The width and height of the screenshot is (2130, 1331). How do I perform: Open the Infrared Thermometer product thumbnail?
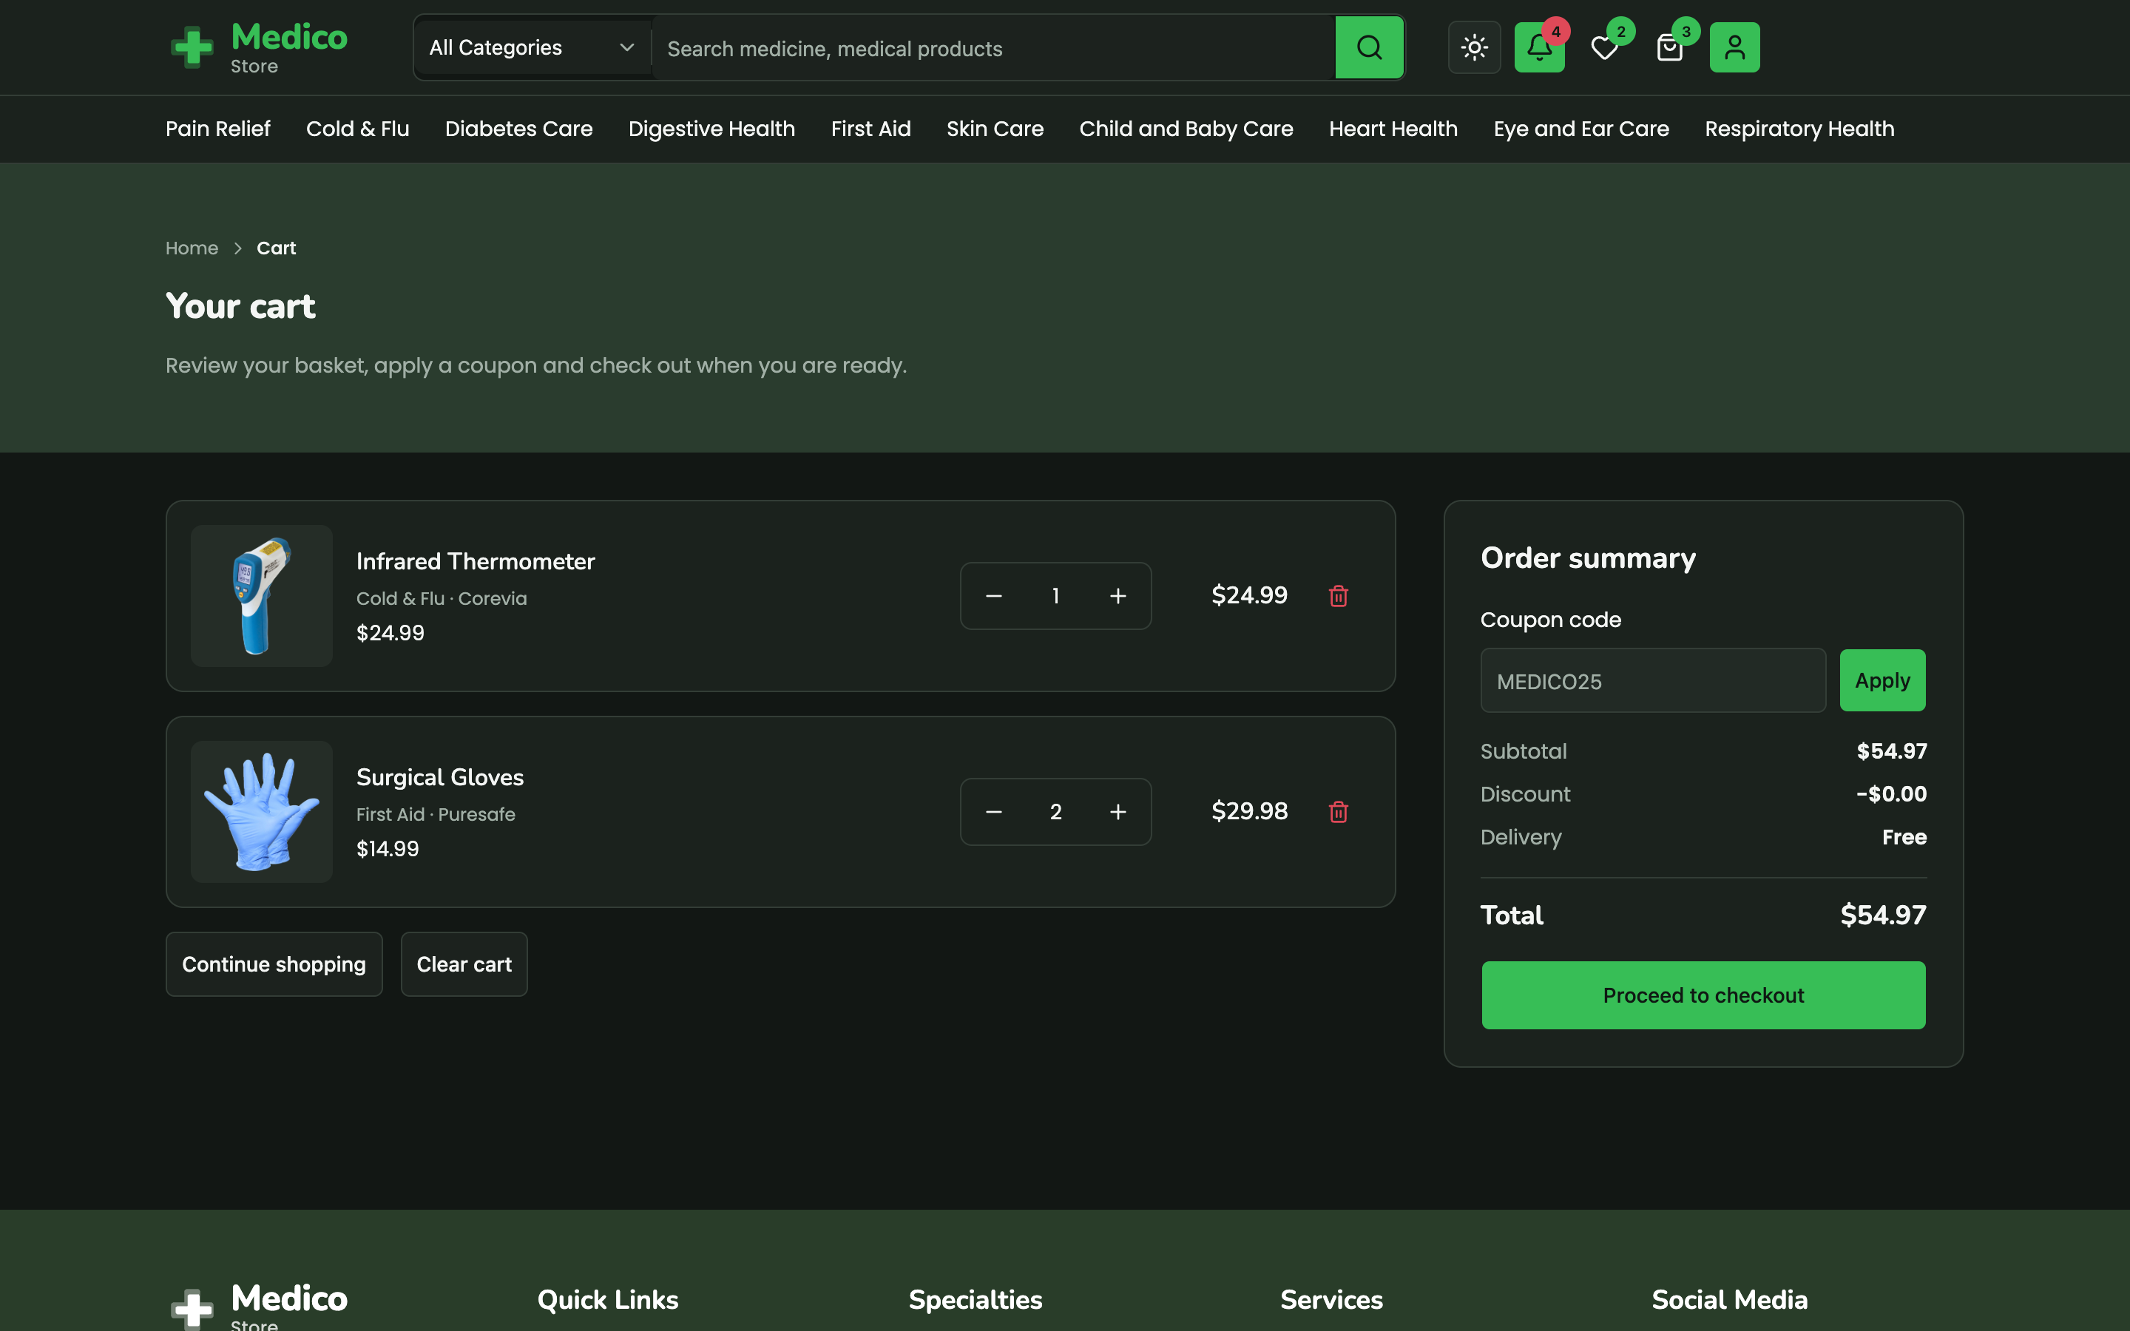coord(261,596)
